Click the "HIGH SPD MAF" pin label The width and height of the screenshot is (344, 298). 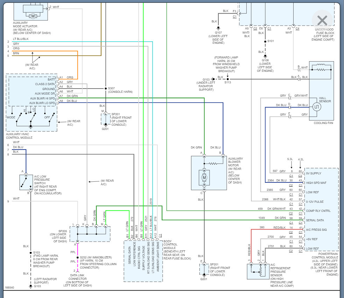(316, 183)
